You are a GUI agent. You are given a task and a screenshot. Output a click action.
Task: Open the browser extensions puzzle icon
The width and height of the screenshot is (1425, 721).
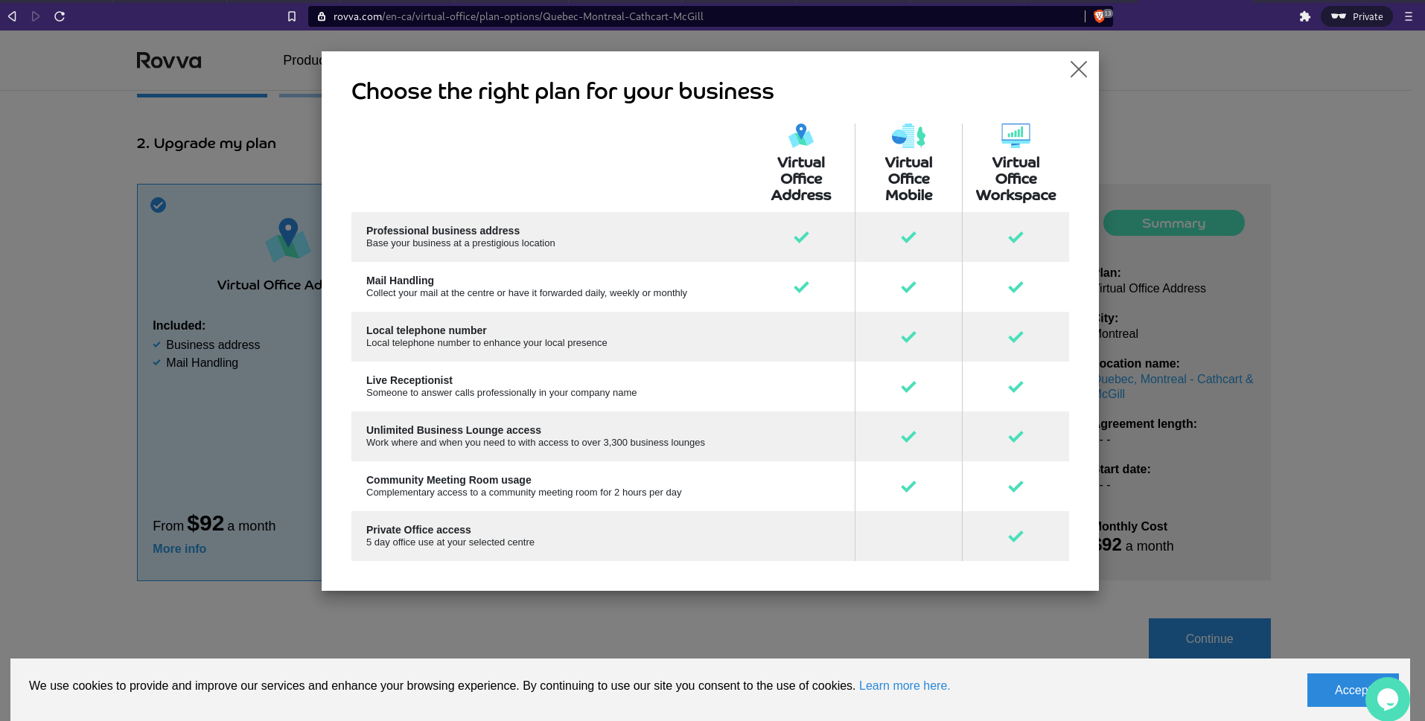[x=1305, y=16]
